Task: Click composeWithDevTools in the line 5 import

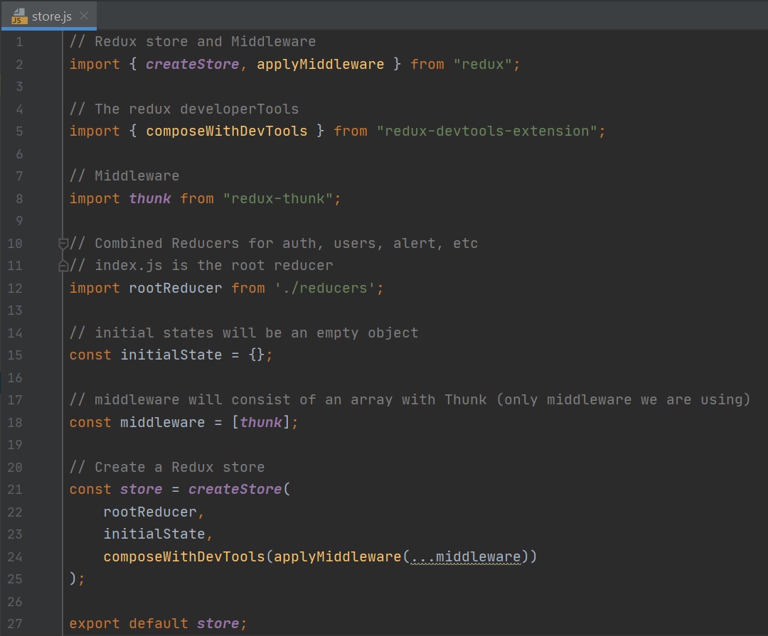Action: pyautogui.click(x=227, y=131)
